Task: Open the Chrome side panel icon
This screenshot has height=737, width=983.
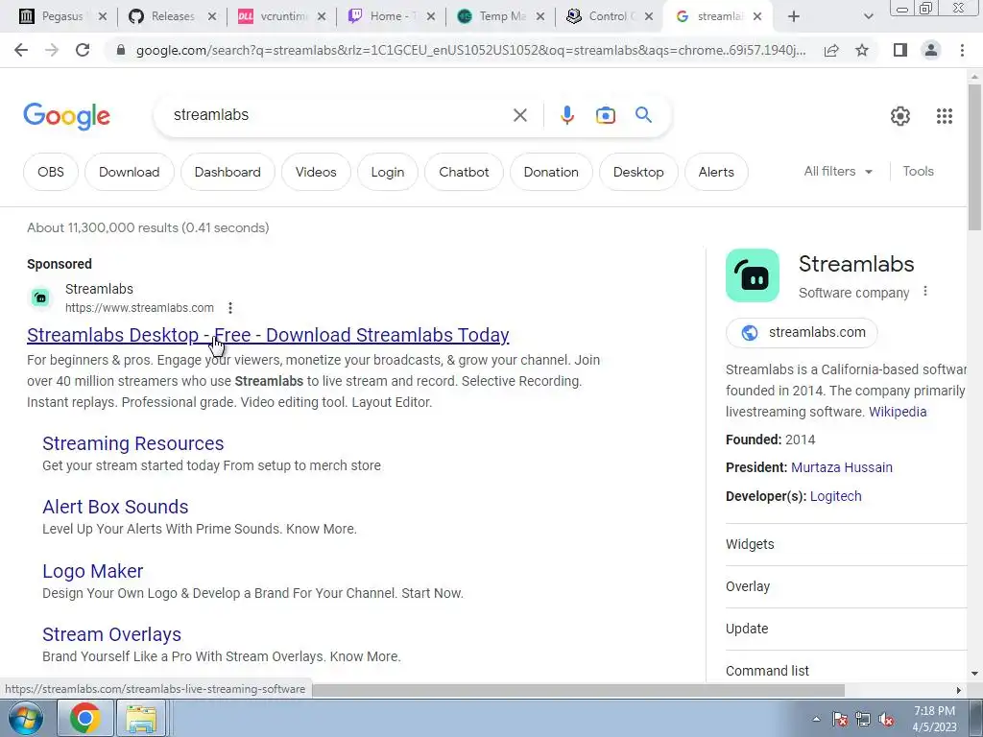Action: pyautogui.click(x=900, y=50)
